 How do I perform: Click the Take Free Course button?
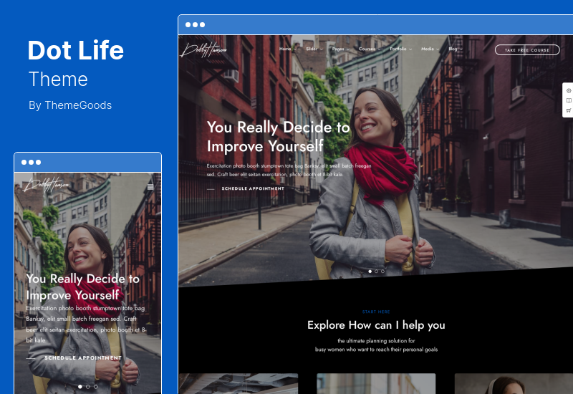tap(526, 50)
